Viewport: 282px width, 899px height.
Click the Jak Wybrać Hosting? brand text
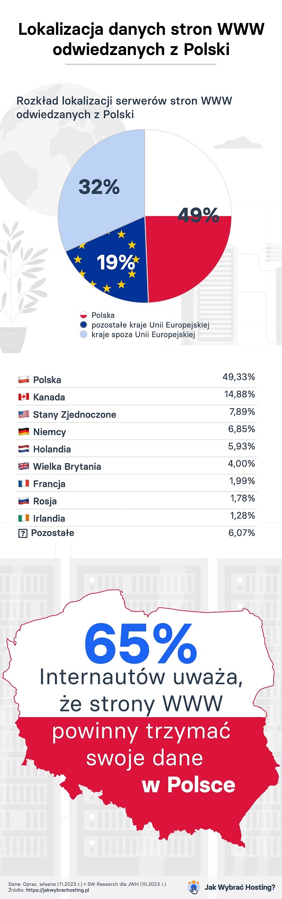tap(240, 887)
